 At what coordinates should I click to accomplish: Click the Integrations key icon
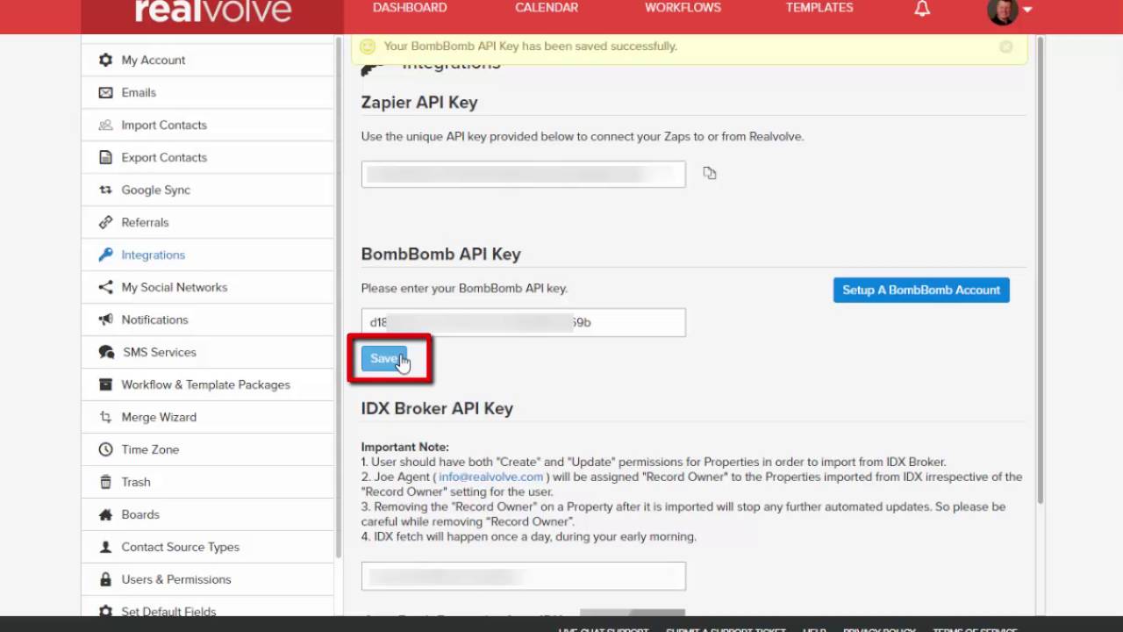click(105, 255)
